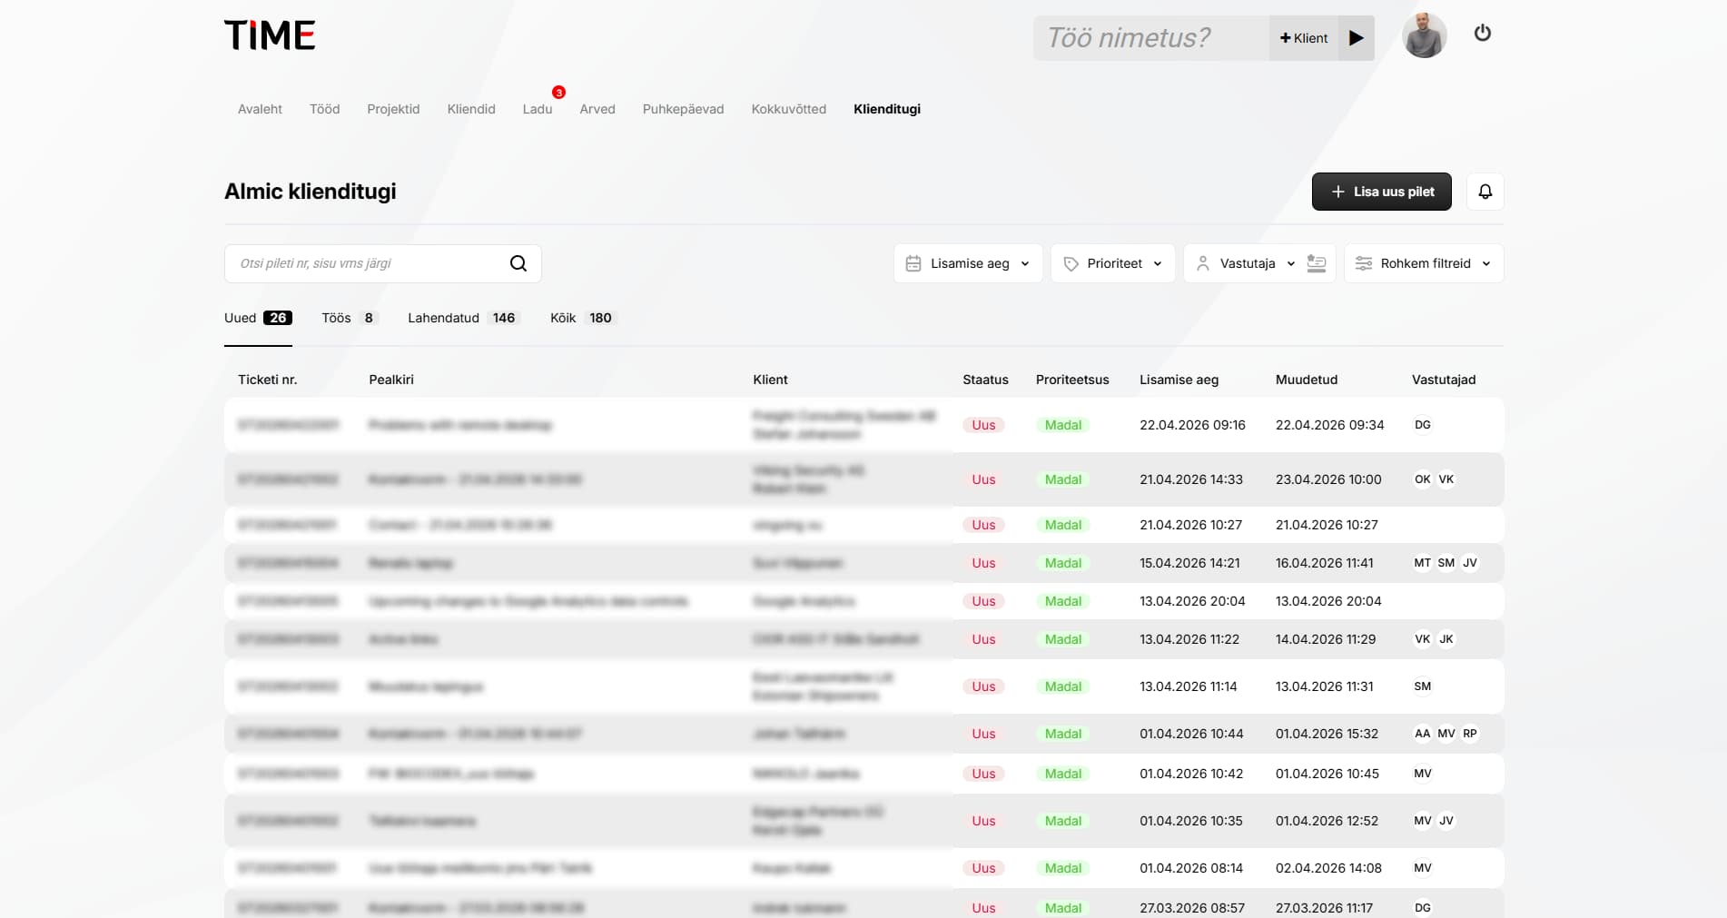1727x918 pixels.
Task: Start timer with play button
Action: click(1356, 38)
